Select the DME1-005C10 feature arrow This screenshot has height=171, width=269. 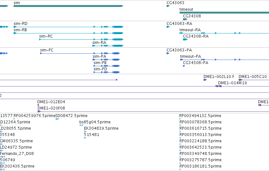241,80
